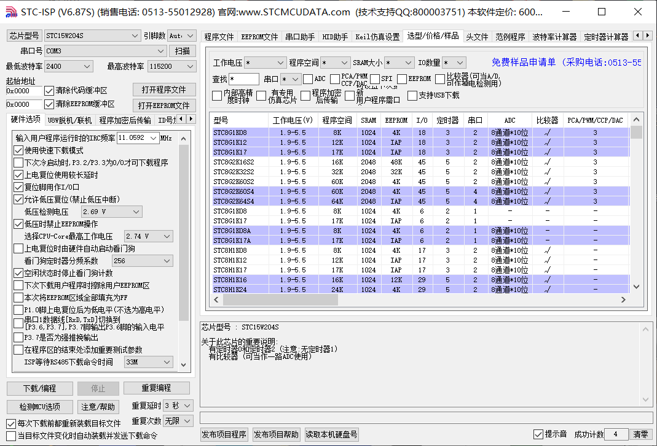
Task: Switch to the 串口助手 tab
Action: (x=299, y=36)
